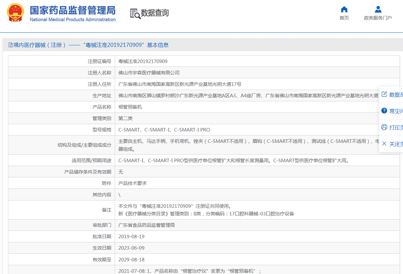Go to 首页 home icon
403x274 pixels.
[344, 9]
